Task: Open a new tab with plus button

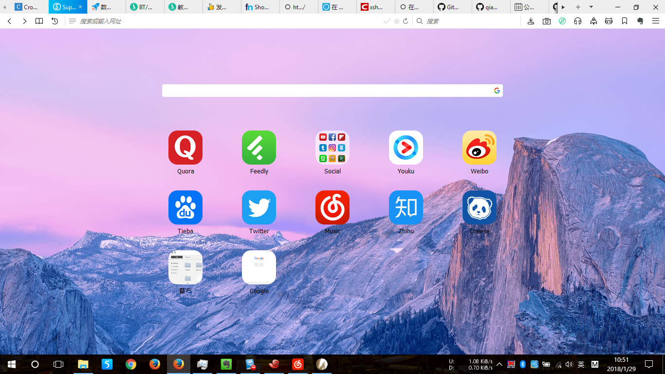Action: pos(578,7)
